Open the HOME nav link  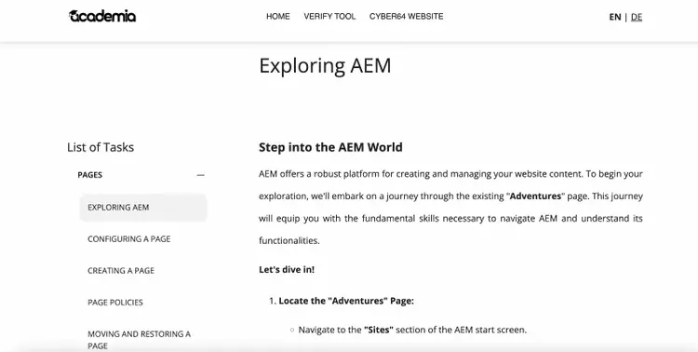click(277, 17)
